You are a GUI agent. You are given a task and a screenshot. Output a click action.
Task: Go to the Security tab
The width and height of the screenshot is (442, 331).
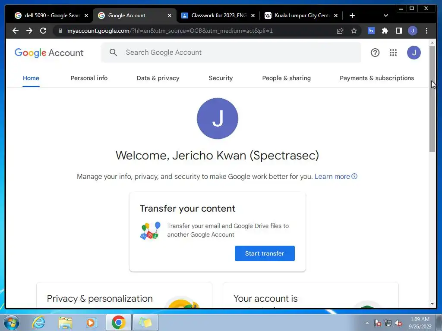pos(221,78)
